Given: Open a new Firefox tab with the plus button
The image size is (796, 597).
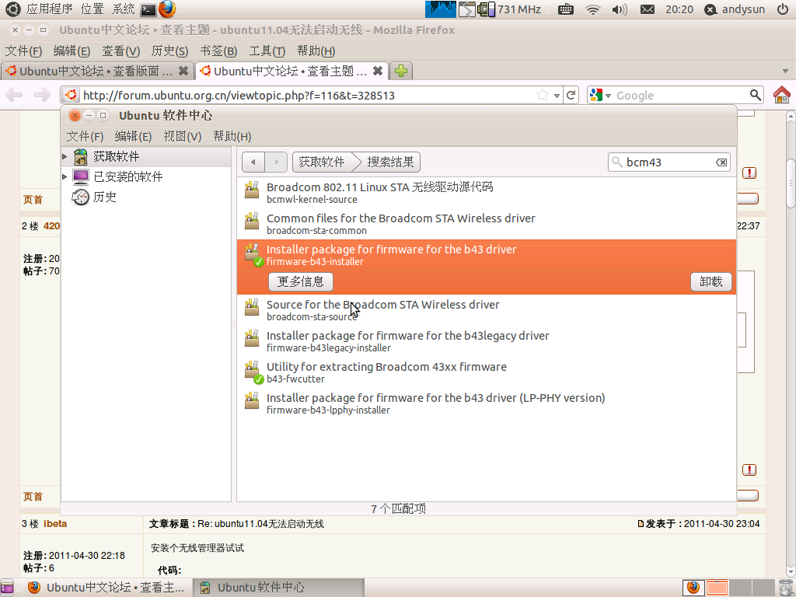Looking at the screenshot, I should click(401, 71).
